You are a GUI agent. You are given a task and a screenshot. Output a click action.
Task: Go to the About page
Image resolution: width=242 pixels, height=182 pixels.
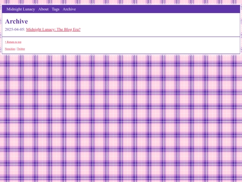(43, 9)
